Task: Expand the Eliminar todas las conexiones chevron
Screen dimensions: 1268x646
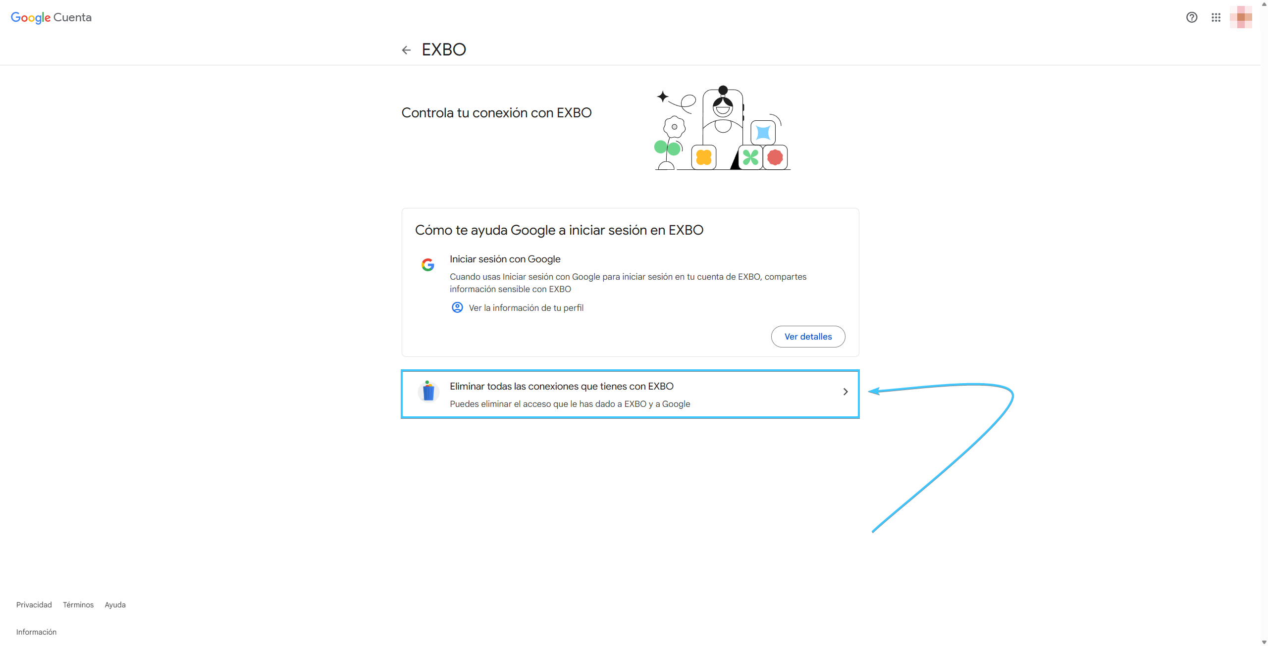Action: coord(845,392)
